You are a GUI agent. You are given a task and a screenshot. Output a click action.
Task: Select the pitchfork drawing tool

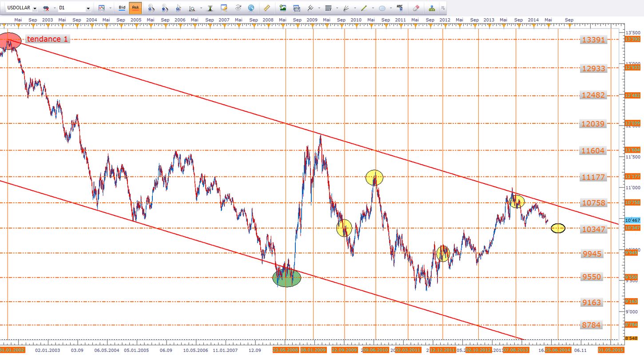(x=311, y=8)
